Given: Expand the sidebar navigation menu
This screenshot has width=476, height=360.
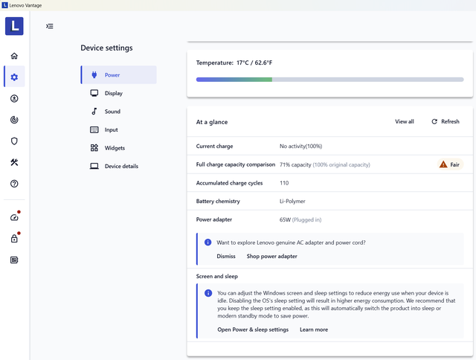Looking at the screenshot, I should (x=50, y=26).
